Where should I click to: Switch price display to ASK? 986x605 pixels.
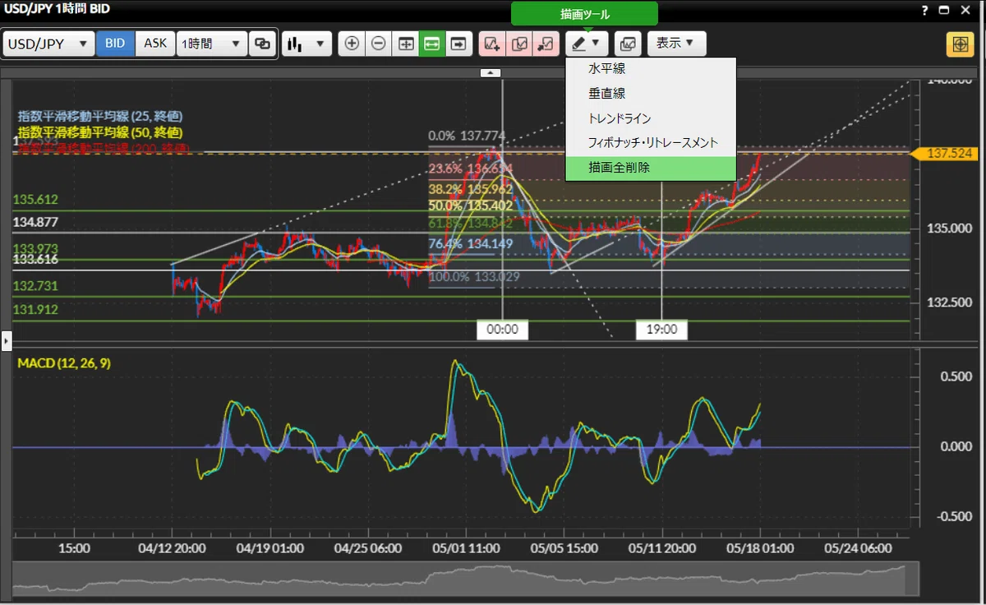[x=155, y=44]
